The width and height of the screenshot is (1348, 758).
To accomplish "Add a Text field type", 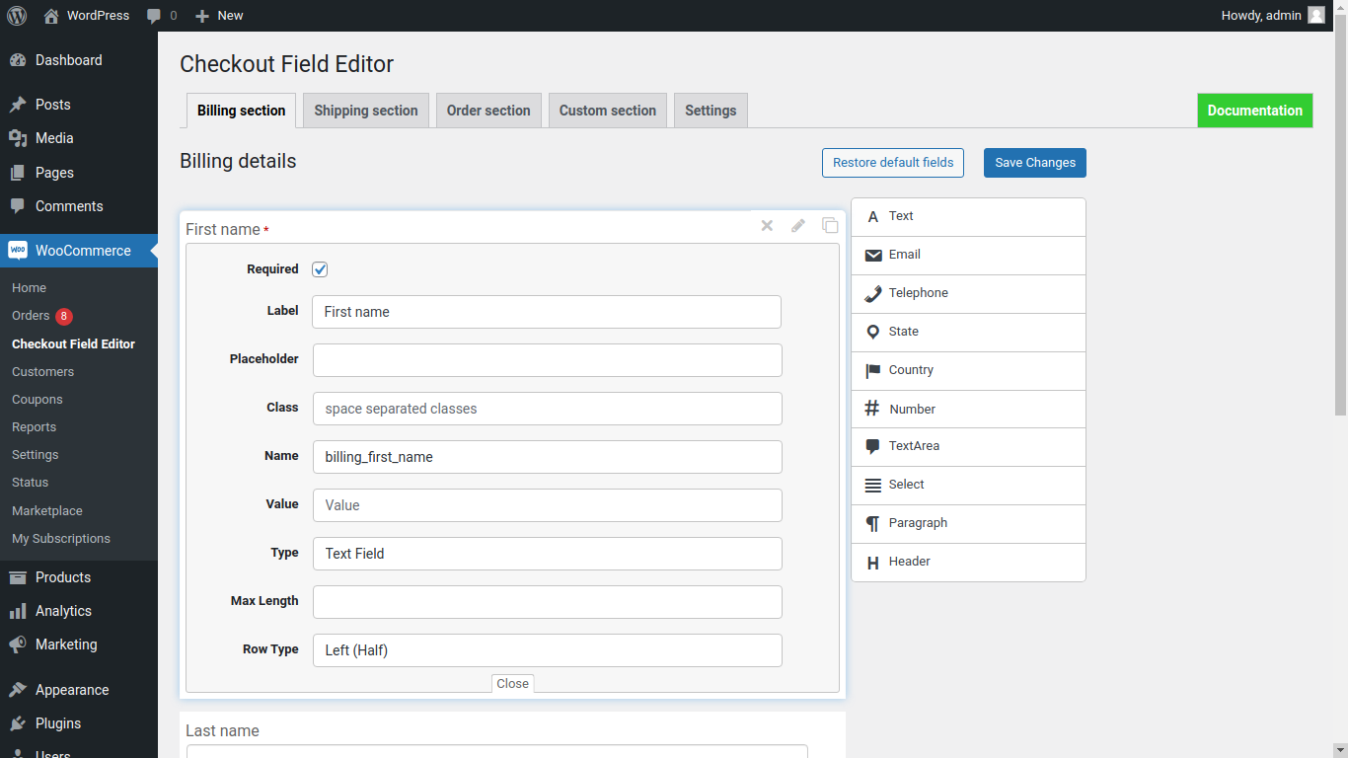I will (968, 217).
